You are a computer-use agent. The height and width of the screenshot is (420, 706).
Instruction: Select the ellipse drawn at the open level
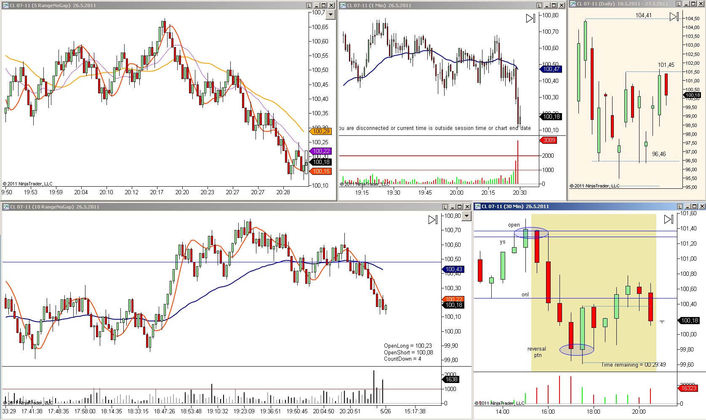531,233
